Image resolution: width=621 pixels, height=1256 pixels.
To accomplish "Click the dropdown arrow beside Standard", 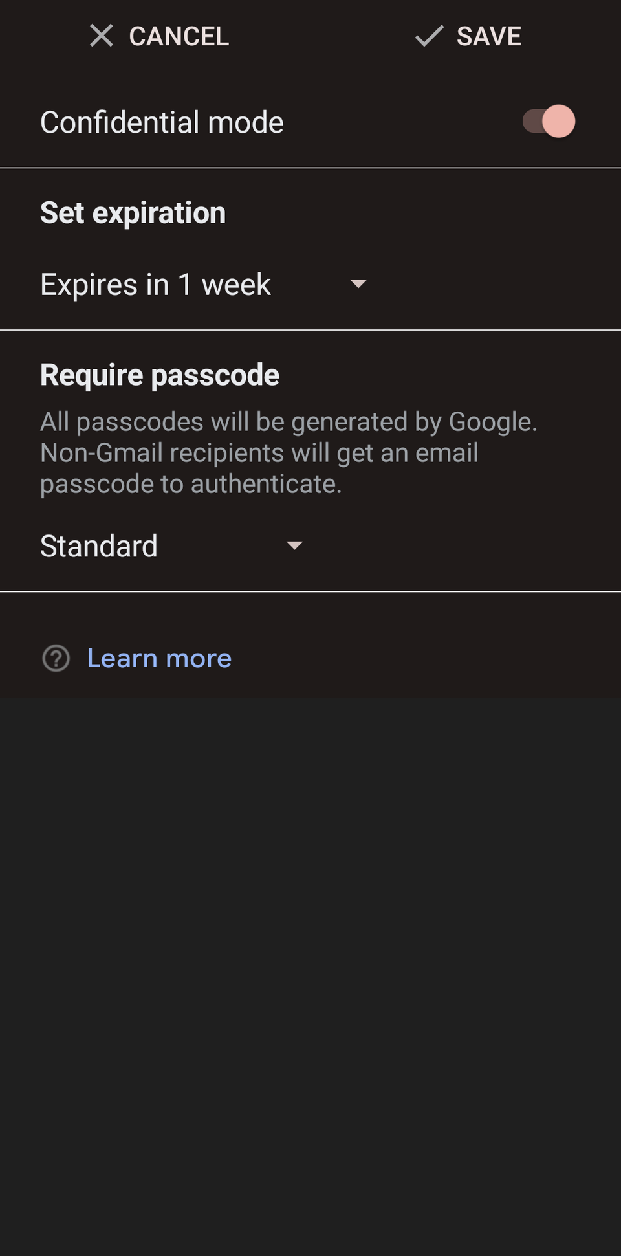I will click(x=294, y=546).
